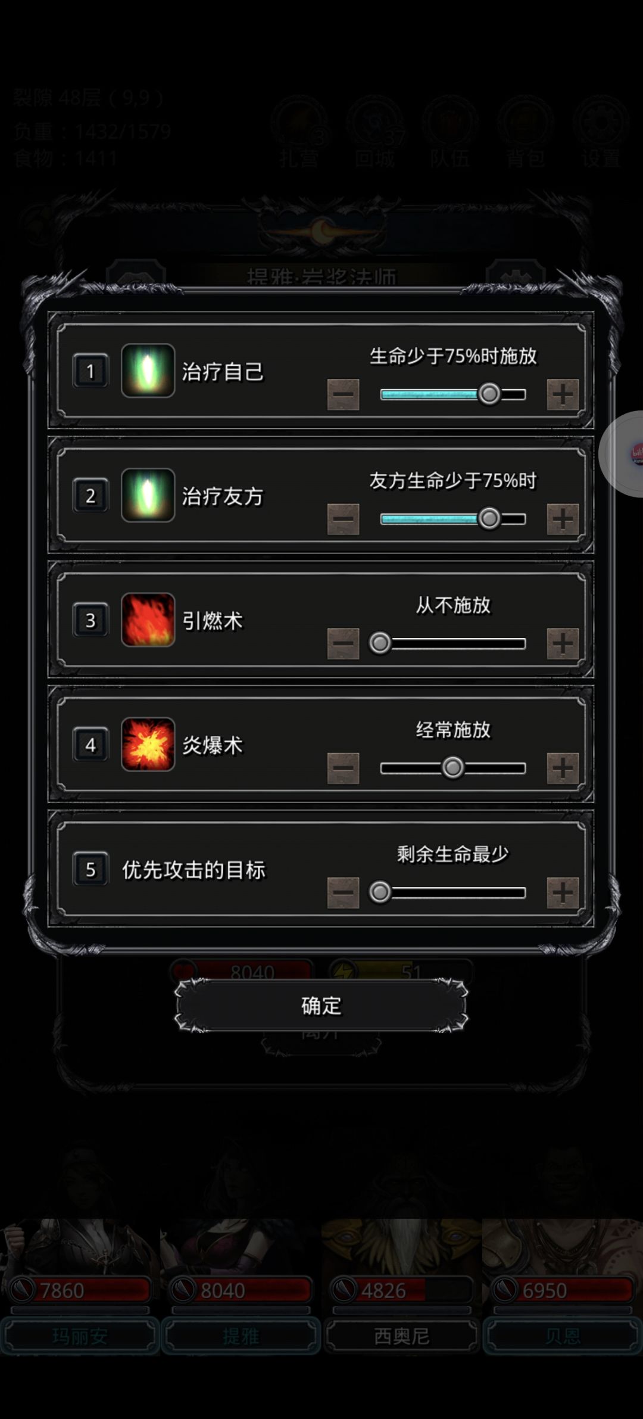Click plus button for 引燃术 frequency

[x=563, y=643]
